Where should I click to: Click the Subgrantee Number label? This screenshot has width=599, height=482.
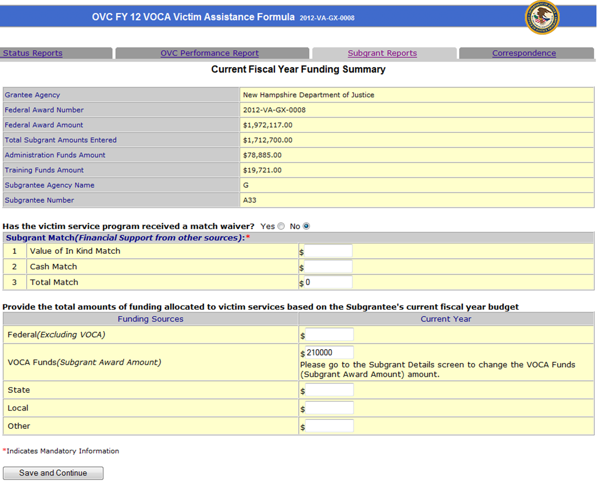(x=39, y=200)
